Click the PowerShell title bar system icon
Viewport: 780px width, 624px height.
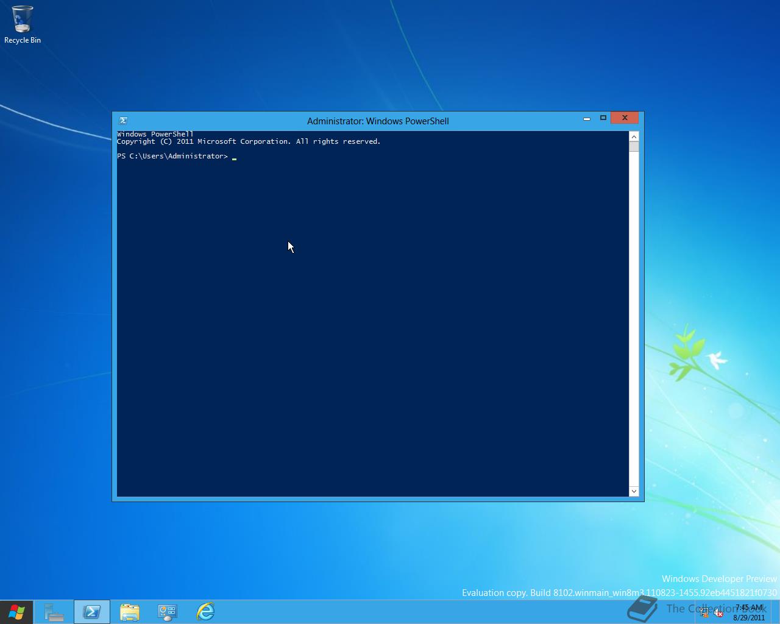pos(123,121)
